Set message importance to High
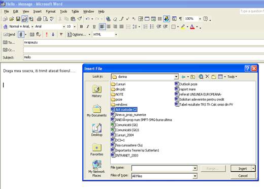The width and height of the screenshot is (264, 189). coord(47,35)
